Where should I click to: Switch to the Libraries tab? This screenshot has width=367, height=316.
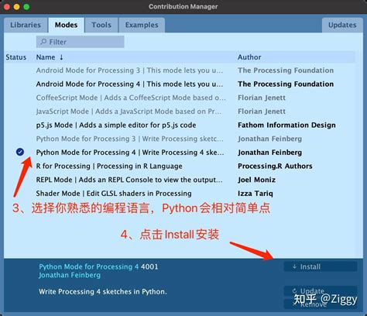coord(26,25)
